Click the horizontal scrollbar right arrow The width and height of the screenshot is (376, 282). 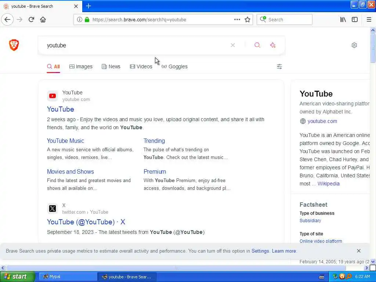pos(366,268)
